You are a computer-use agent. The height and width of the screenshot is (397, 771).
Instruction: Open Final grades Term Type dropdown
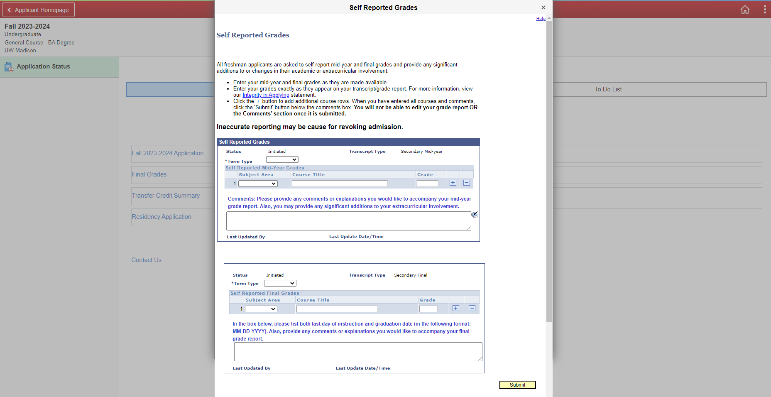pyautogui.click(x=280, y=283)
